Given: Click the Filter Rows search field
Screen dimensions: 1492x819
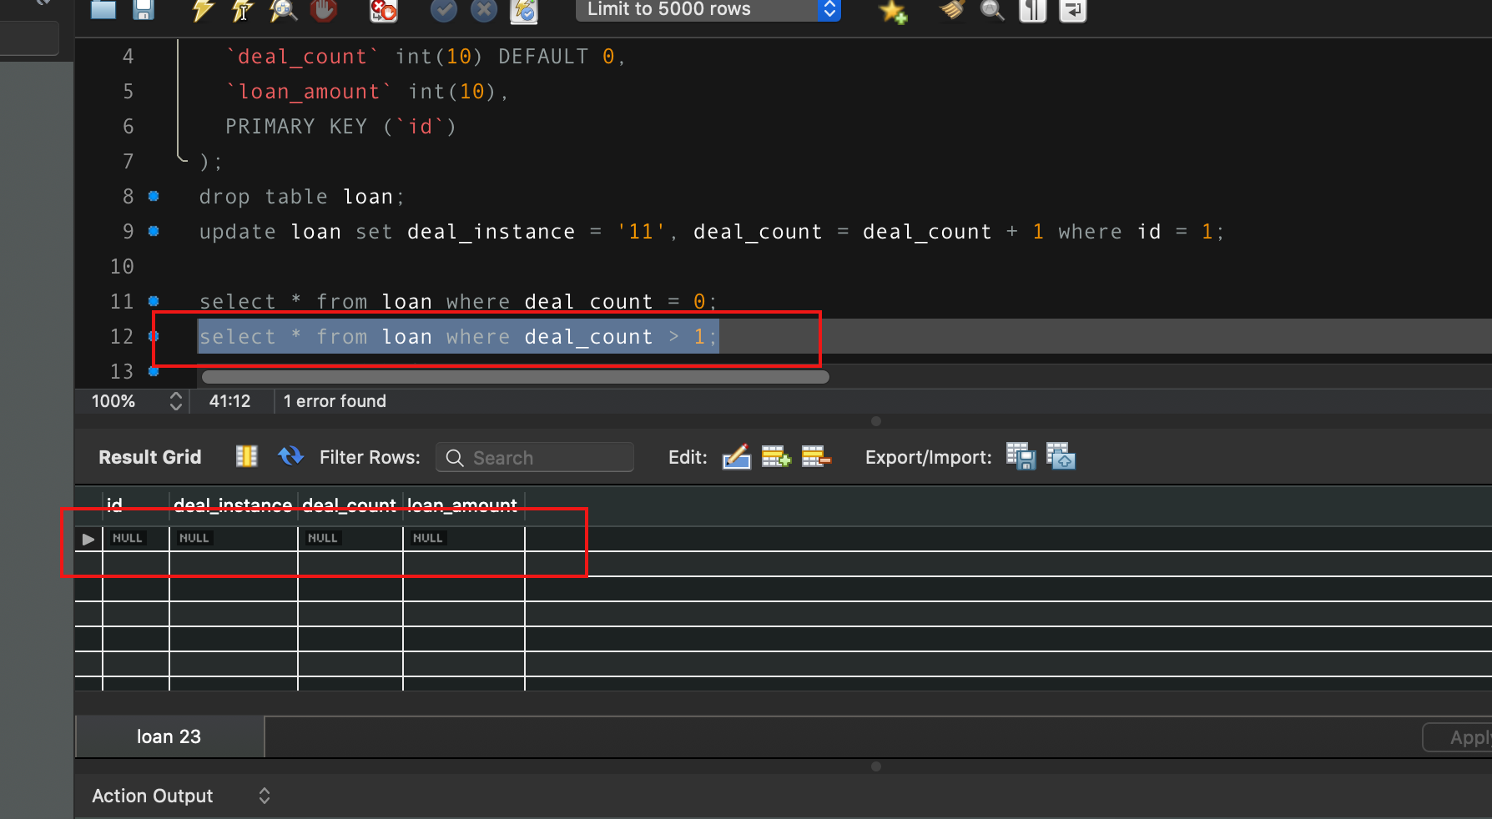Looking at the screenshot, I should point(535,457).
